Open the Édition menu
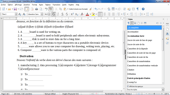The height and width of the screenshot is (95, 170). tap(10, 5)
